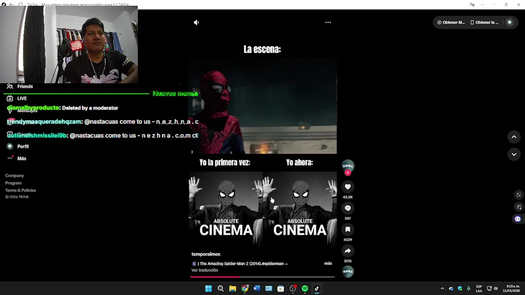Click the translate page icon in title bar
Image resolution: width=525 pixels, height=295 pixels.
point(472,5)
